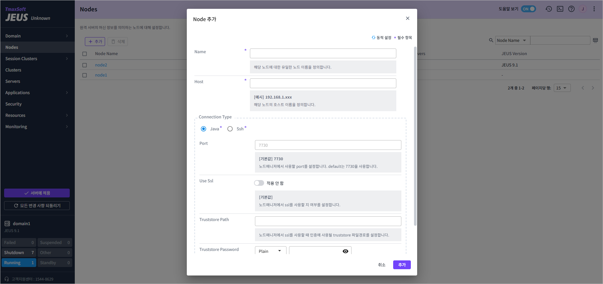Click the search magnifier icon
The height and width of the screenshot is (284, 603).
point(491,40)
